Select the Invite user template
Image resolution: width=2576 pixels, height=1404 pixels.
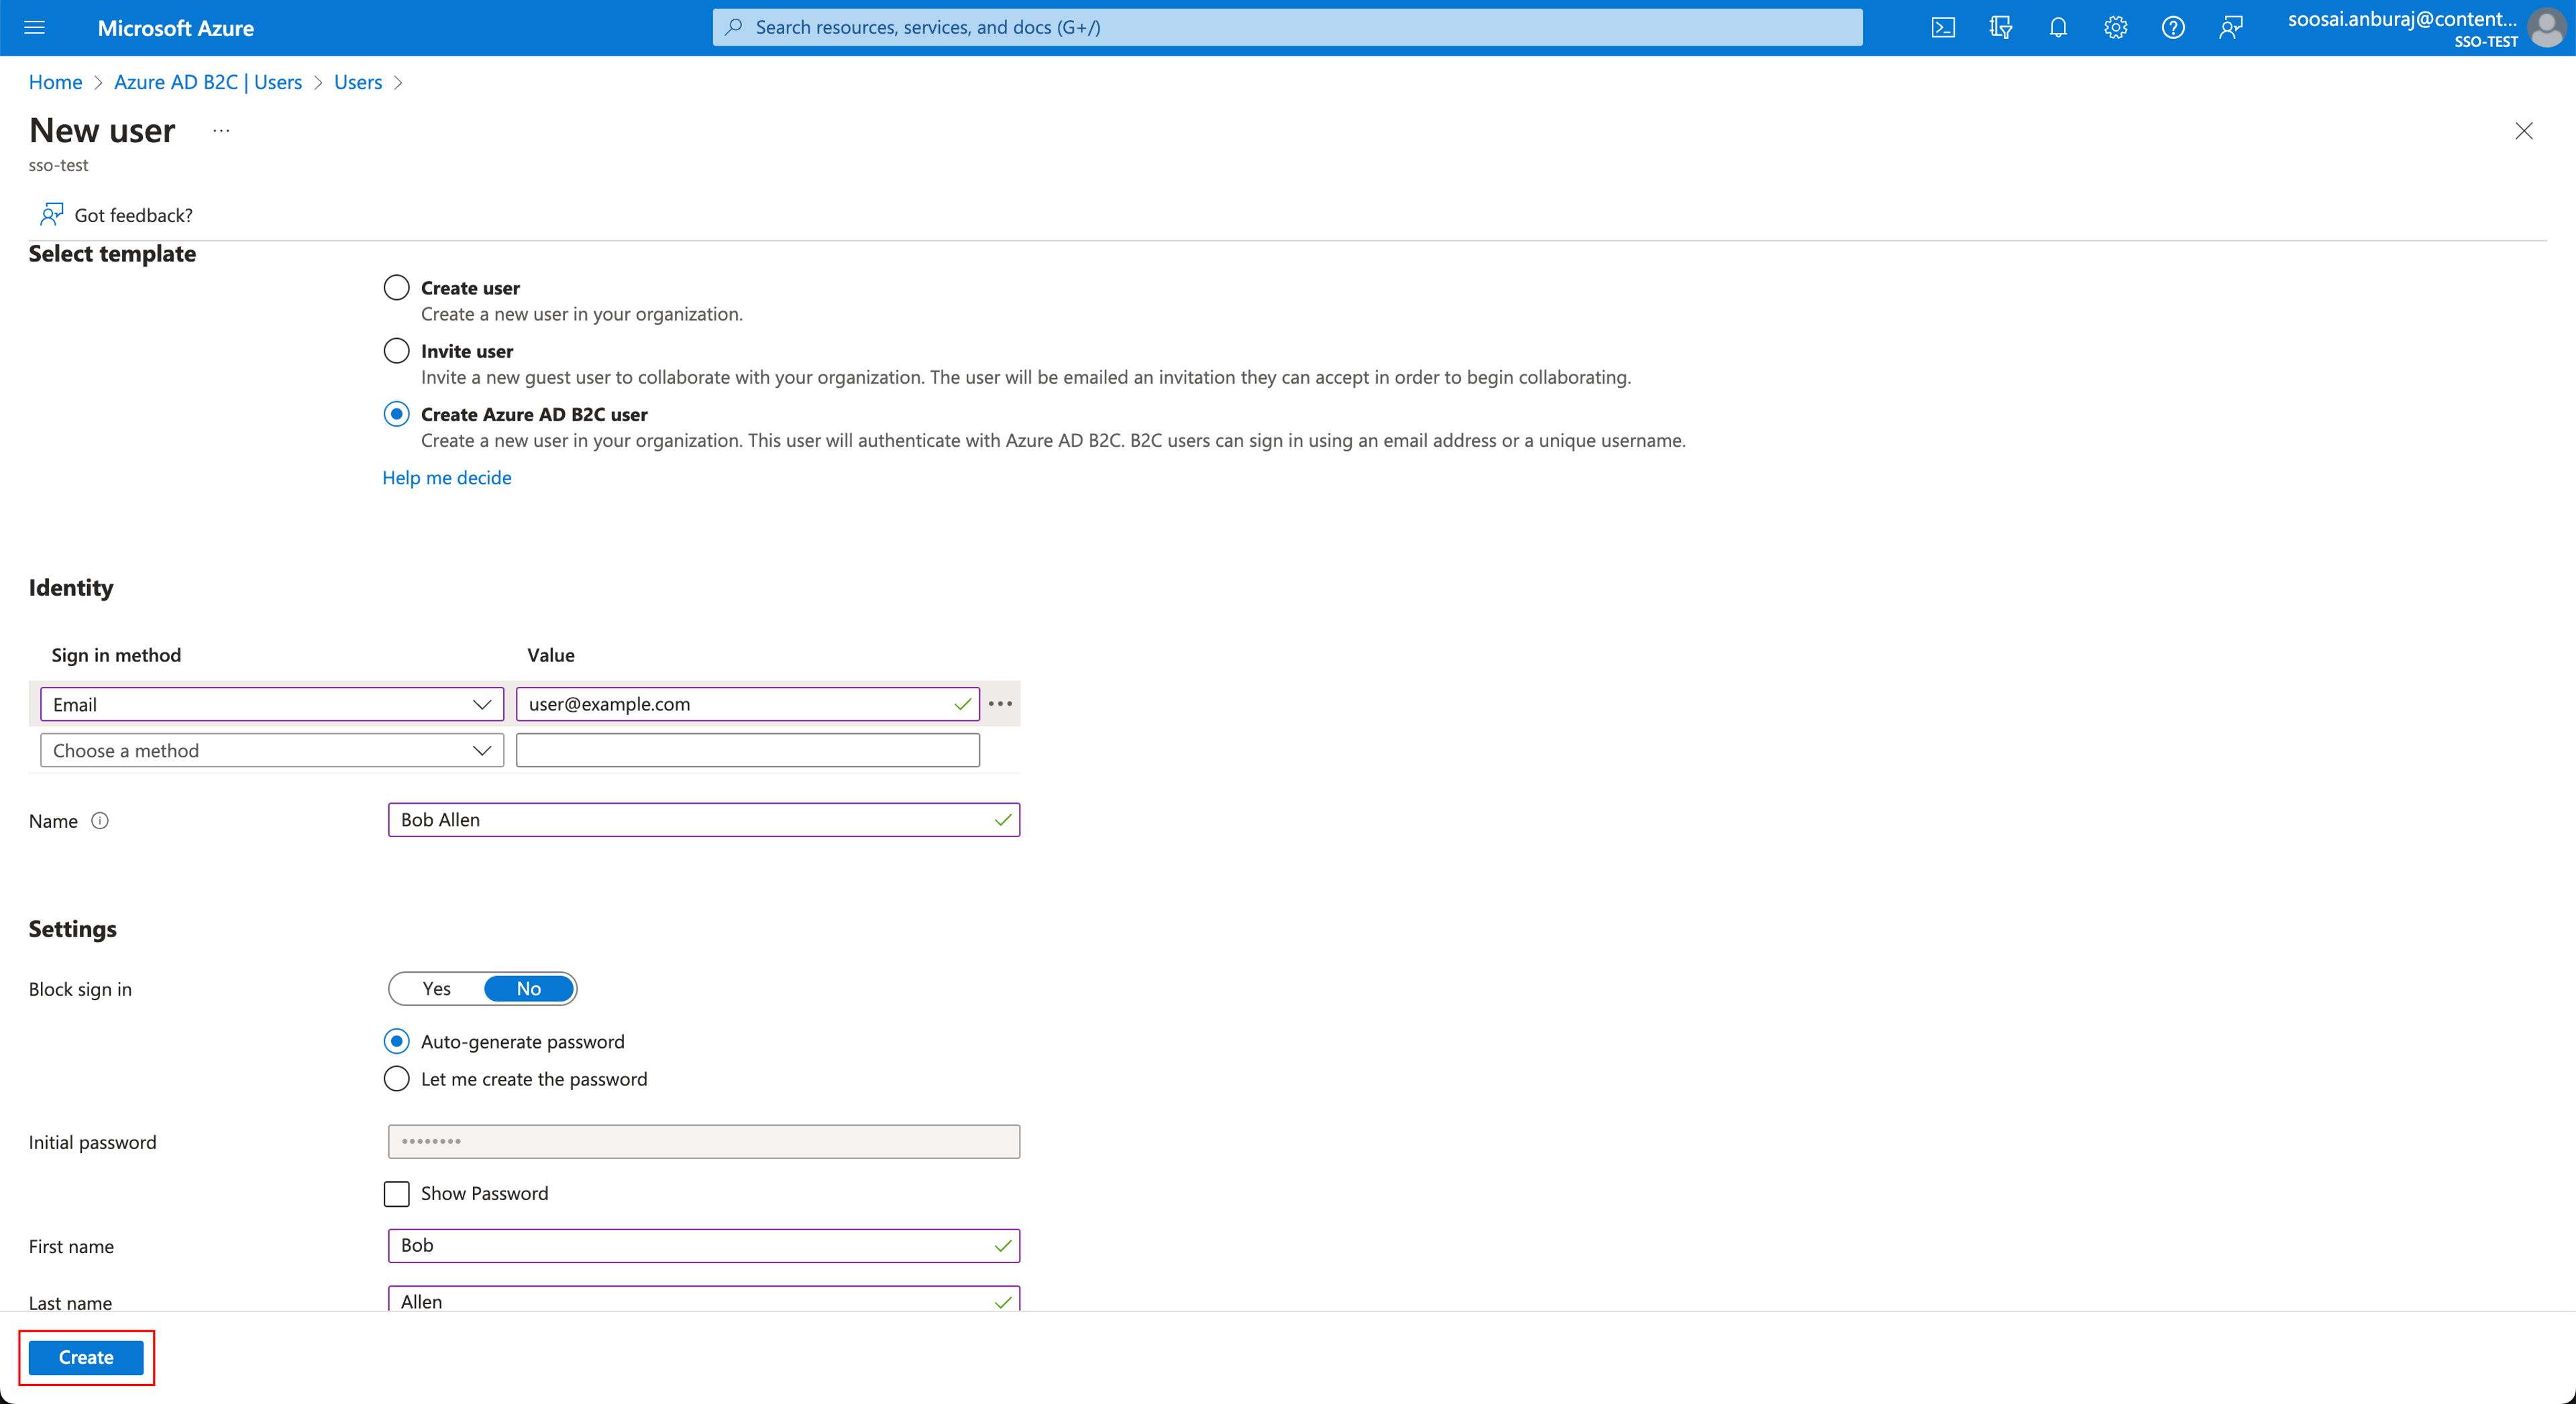397,351
